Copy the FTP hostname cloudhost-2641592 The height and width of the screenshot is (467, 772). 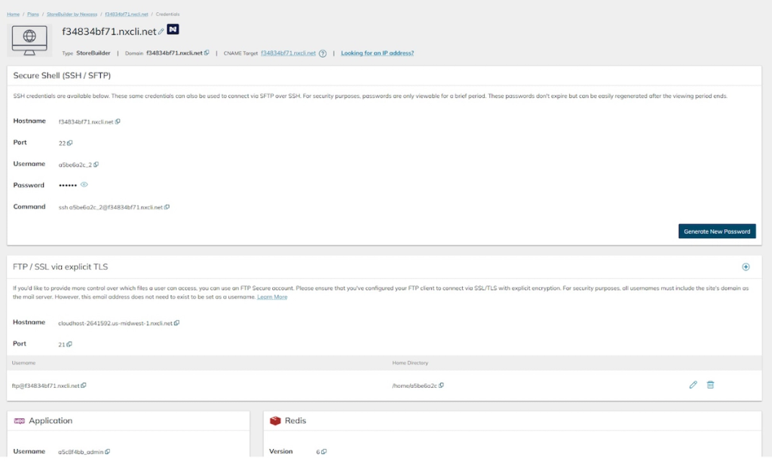pos(176,322)
